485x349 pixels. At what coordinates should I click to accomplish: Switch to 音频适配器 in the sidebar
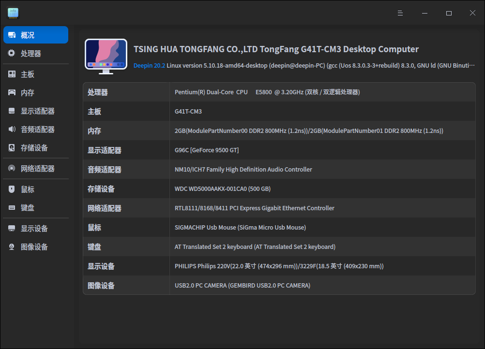[36, 129]
